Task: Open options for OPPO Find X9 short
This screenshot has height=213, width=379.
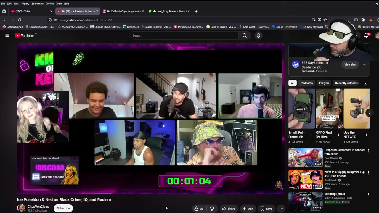Action: [x=339, y=135]
